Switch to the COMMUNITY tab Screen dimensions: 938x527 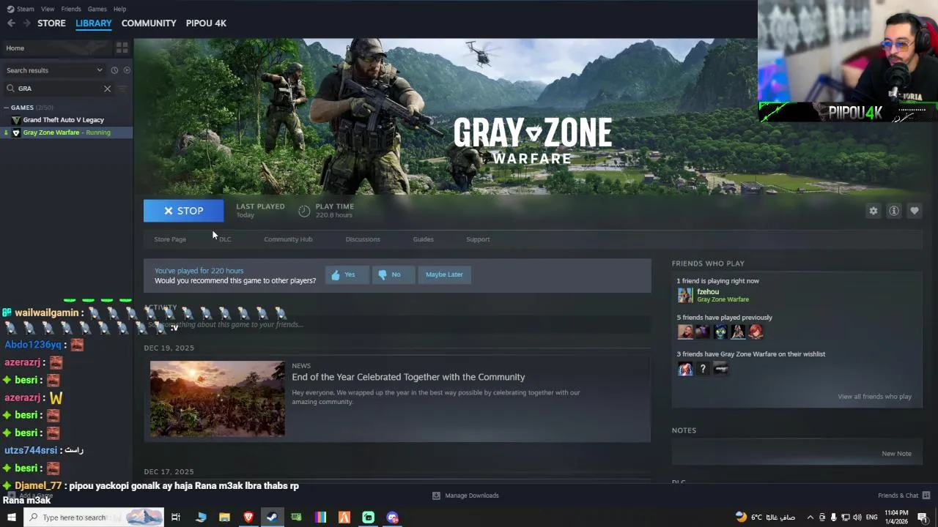[x=149, y=23]
